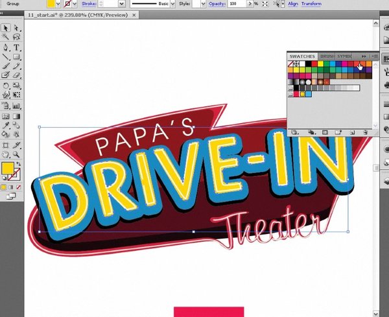The height and width of the screenshot is (317, 389).
Task: Expand the collapsed panel tabs double-arrow
Action: click(364, 56)
